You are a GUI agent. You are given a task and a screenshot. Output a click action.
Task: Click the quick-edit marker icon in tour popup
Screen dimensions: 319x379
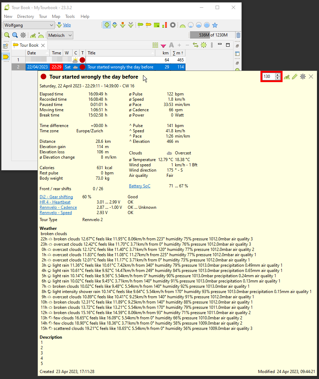point(287,77)
